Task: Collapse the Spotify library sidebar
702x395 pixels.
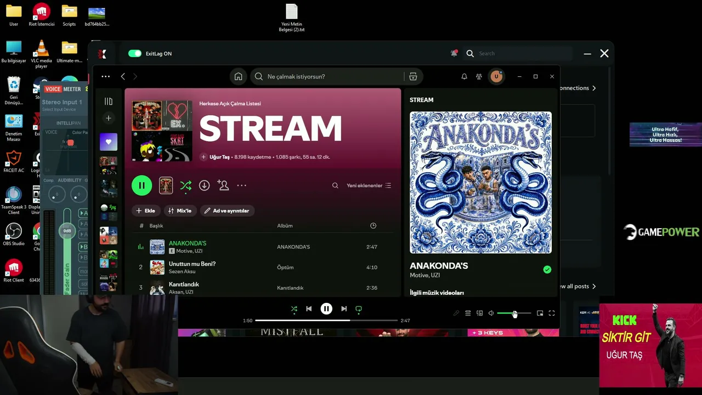Action: click(109, 101)
